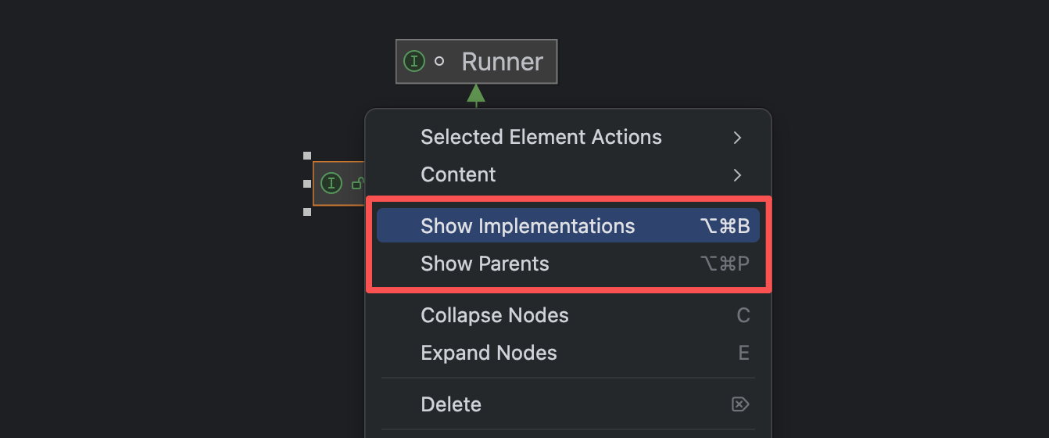Select Expand Nodes in the menu
This screenshot has height=438, width=1049.
[x=489, y=354]
